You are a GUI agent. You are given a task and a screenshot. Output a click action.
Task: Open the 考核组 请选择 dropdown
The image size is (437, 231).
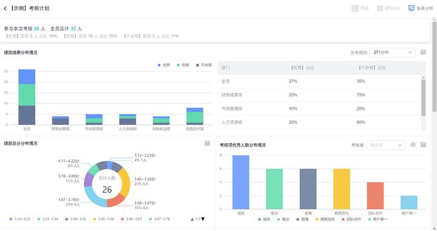(386, 145)
